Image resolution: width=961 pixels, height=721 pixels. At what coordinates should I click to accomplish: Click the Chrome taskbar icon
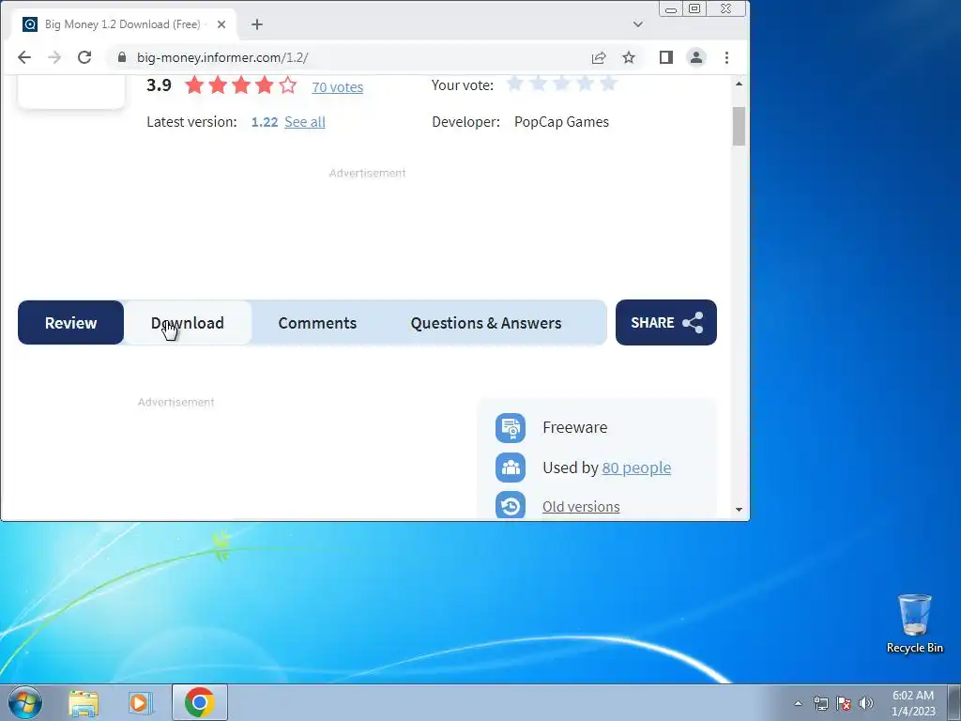200,702
